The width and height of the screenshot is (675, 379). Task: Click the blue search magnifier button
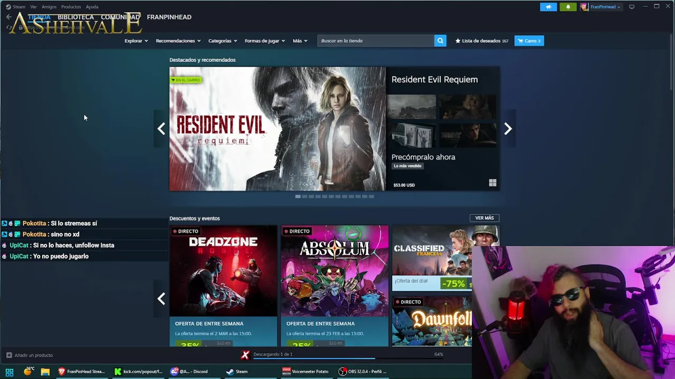click(x=440, y=41)
